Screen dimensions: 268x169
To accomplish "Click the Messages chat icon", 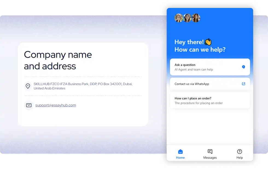I will click(x=210, y=152).
